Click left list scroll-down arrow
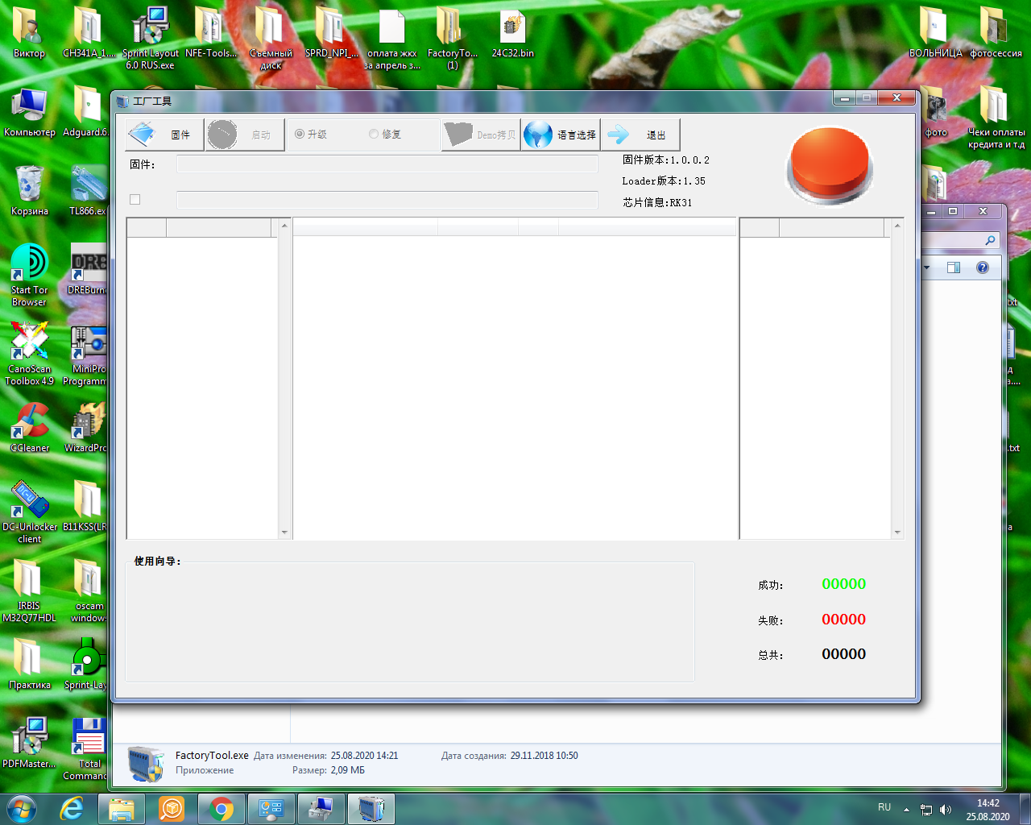 (284, 533)
